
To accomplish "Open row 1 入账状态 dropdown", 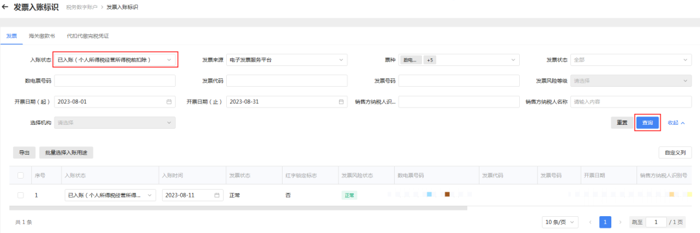I will 110,195.
